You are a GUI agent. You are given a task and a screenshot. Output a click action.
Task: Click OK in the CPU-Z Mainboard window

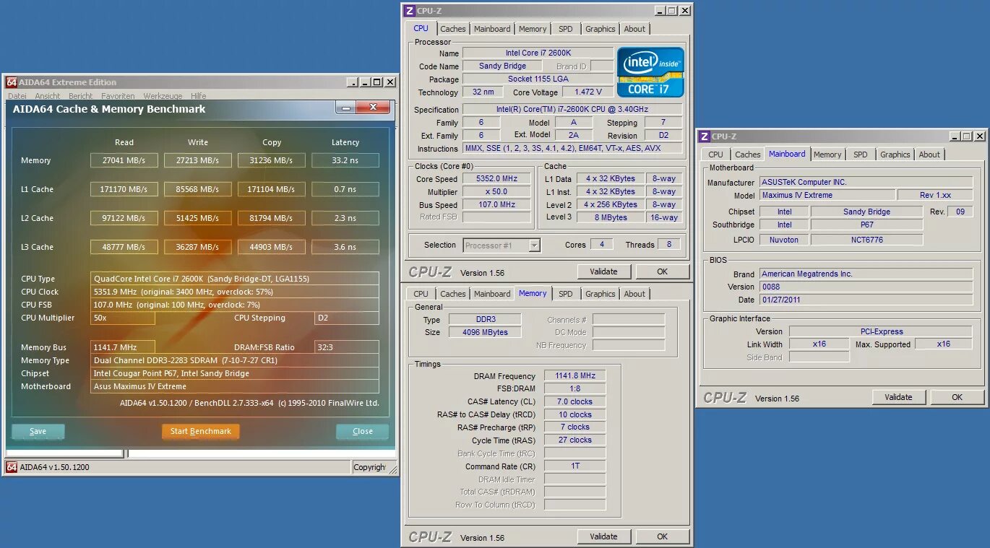coord(957,397)
